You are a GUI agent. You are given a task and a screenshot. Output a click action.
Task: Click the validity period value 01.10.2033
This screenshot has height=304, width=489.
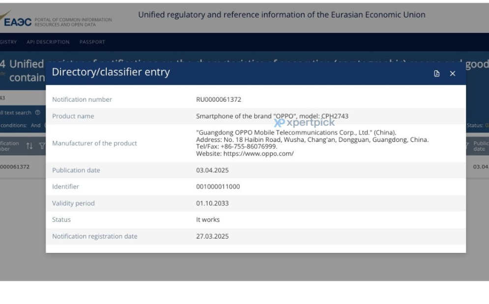[x=212, y=203]
